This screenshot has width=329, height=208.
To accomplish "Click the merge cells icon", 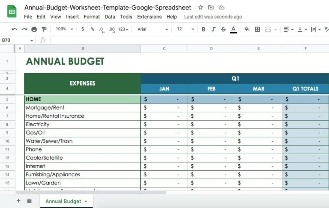I will pyautogui.click(x=268, y=29).
